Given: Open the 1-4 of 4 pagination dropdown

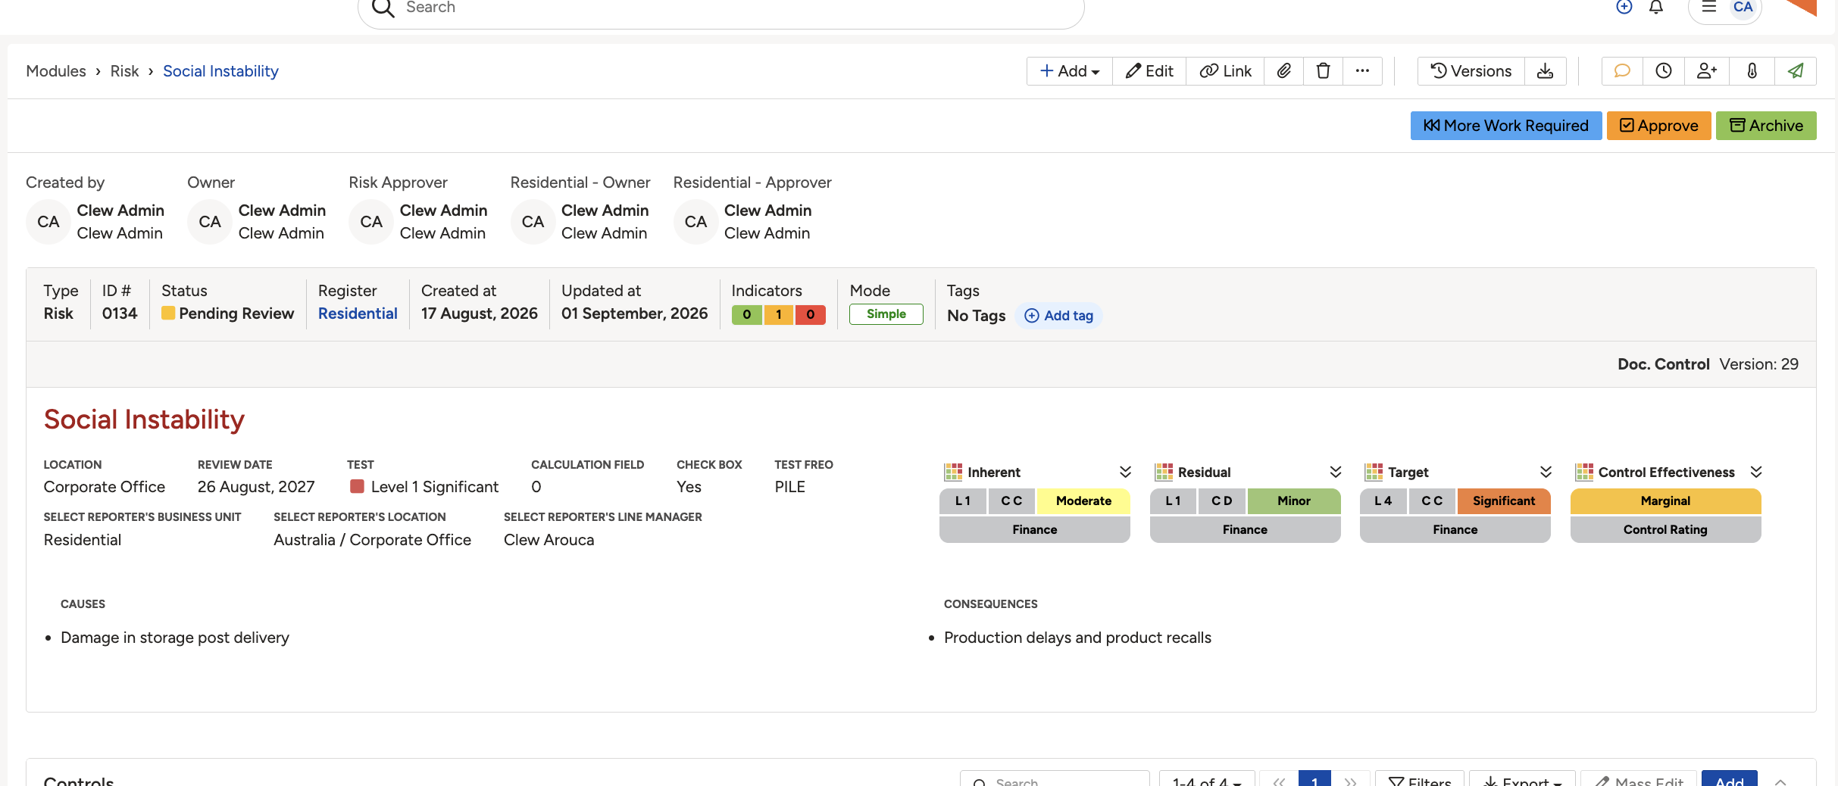Looking at the screenshot, I should click(x=1207, y=780).
